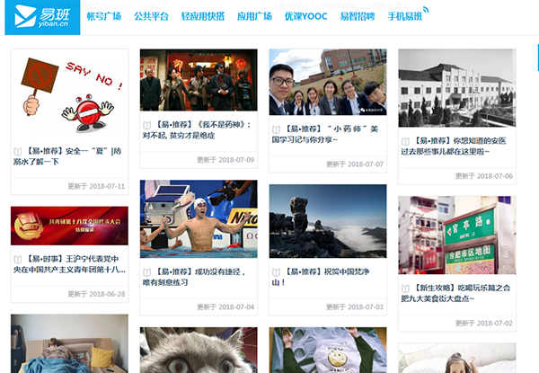Image resolution: width=539 pixels, height=373 pixels.
Task: Open 应用广场 navigation tab
Action: 254,17
